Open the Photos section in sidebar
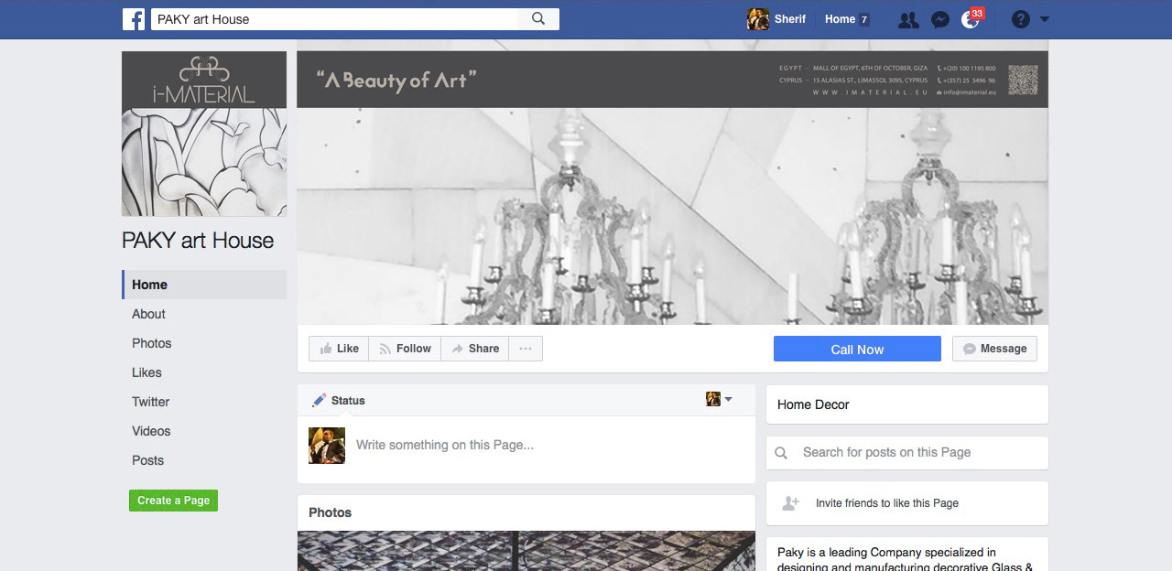The image size is (1172, 571). (x=152, y=343)
